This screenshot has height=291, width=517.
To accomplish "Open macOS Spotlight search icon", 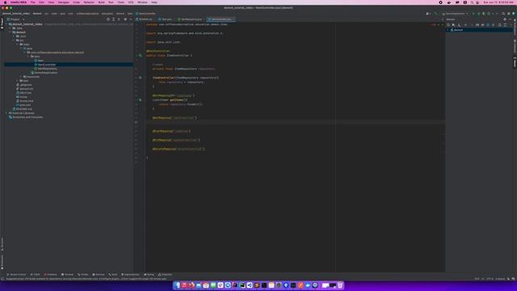I will (472, 2).
